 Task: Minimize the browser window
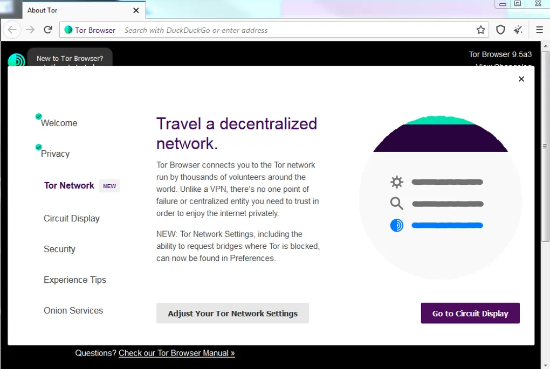(x=503, y=4)
